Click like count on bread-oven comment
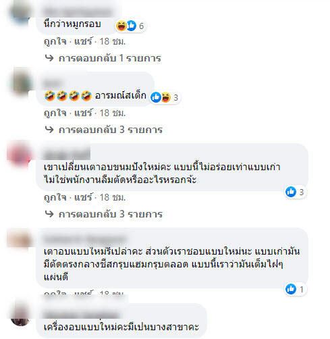 pyautogui.click(x=302, y=192)
